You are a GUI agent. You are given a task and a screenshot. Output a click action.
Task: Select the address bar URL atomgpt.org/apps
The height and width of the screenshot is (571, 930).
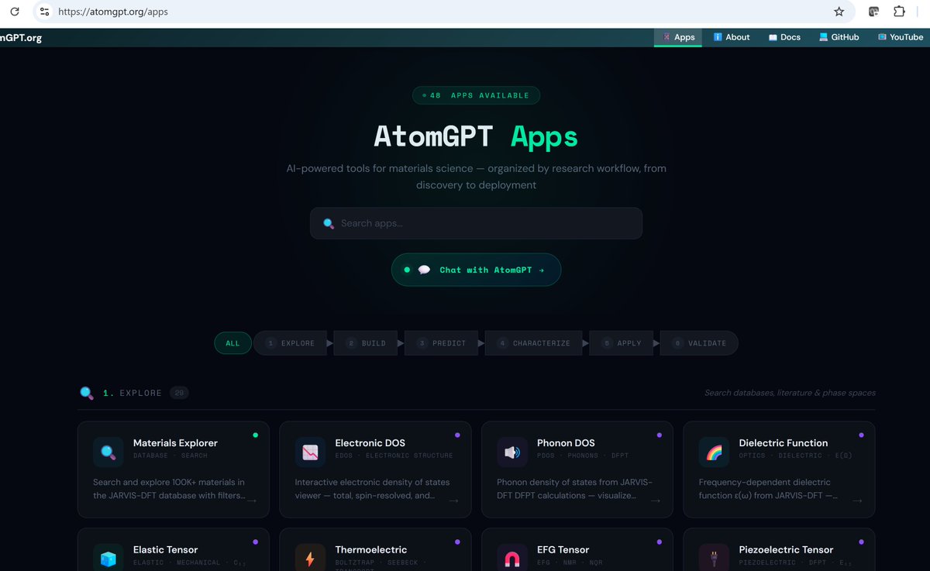pyautogui.click(x=113, y=12)
